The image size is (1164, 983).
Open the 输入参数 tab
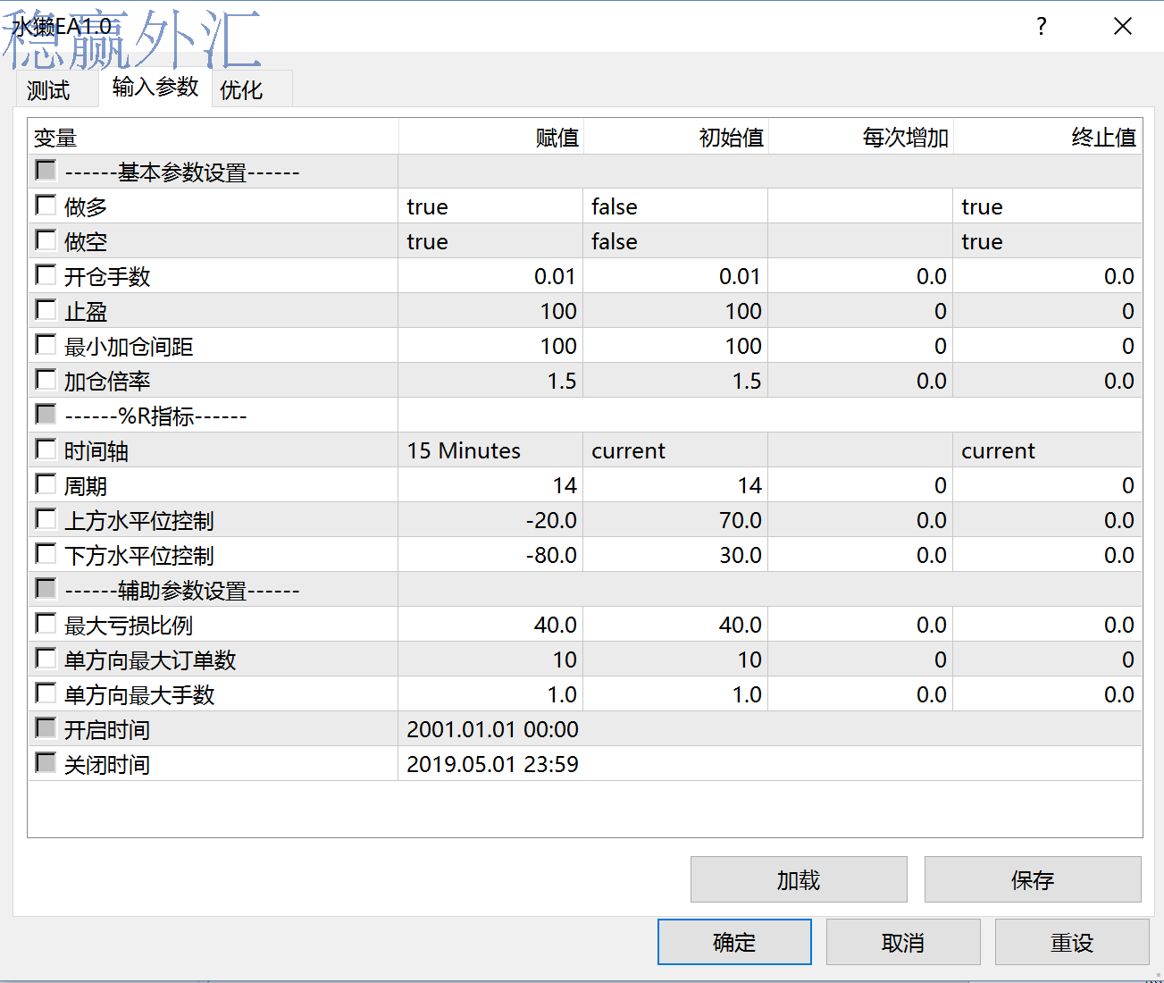pos(155,87)
